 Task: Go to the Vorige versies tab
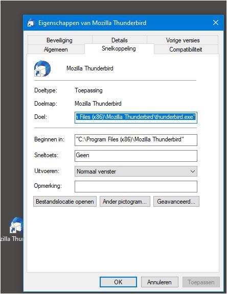point(183,40)
